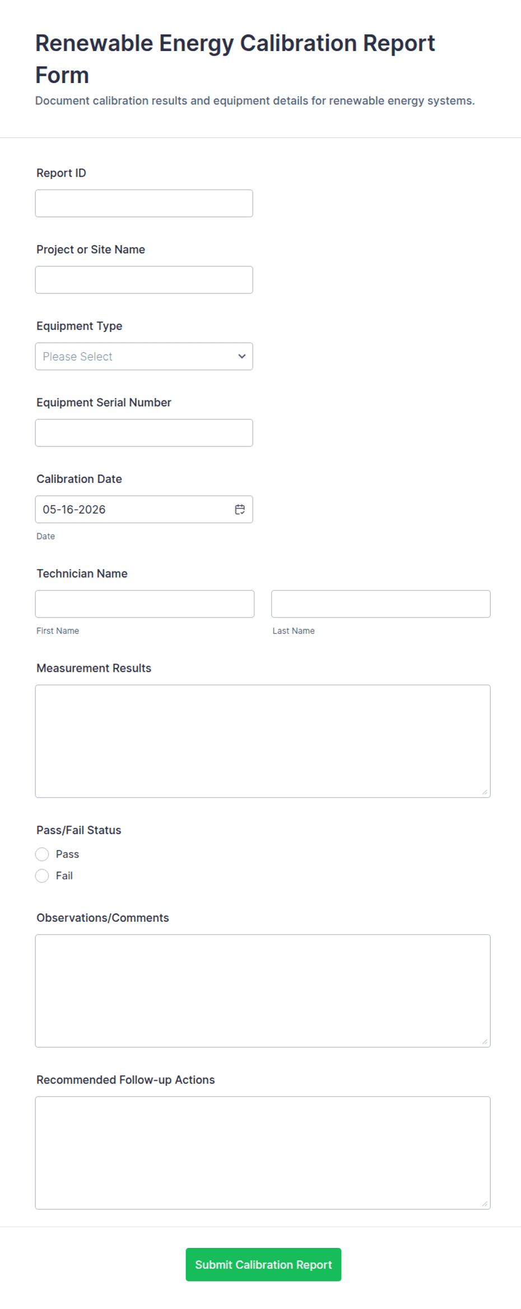521x1309 pixels.
Task: Click inside Recommended Follow-up Actions text area
Action: (x=263, y=1153)
